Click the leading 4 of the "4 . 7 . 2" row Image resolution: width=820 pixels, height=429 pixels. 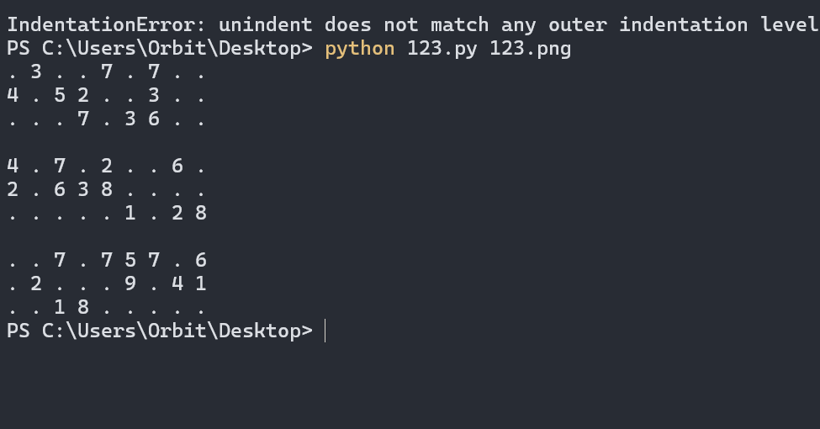(13, 166)
